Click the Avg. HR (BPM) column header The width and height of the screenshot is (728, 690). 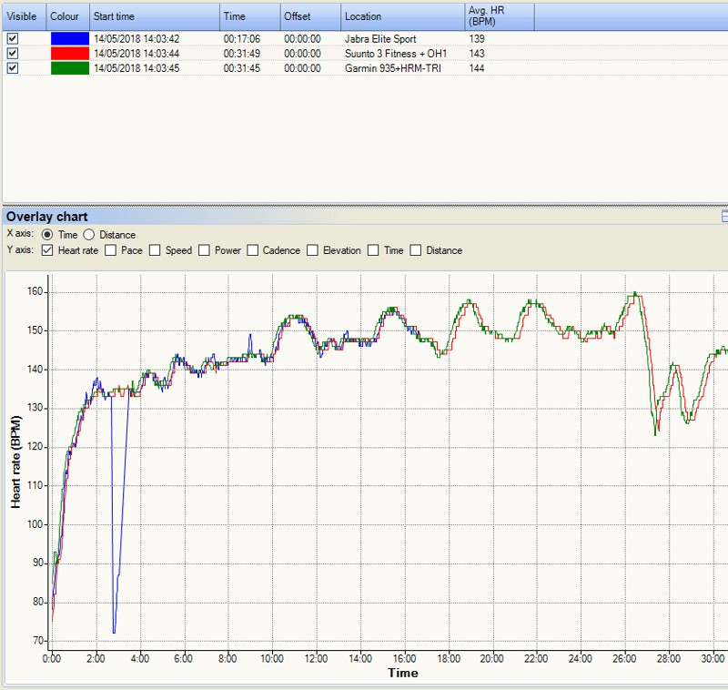(499, 16)
